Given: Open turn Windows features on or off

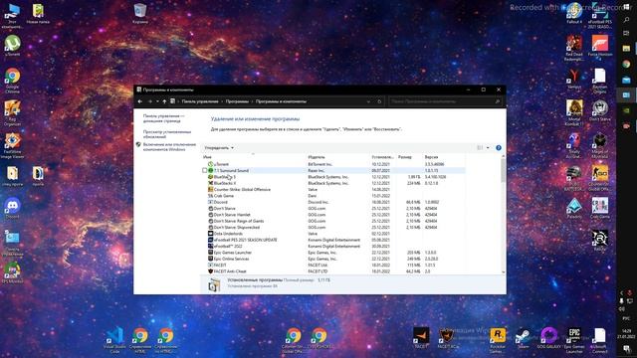Looking at the screenshot, I should pos(169,146).
